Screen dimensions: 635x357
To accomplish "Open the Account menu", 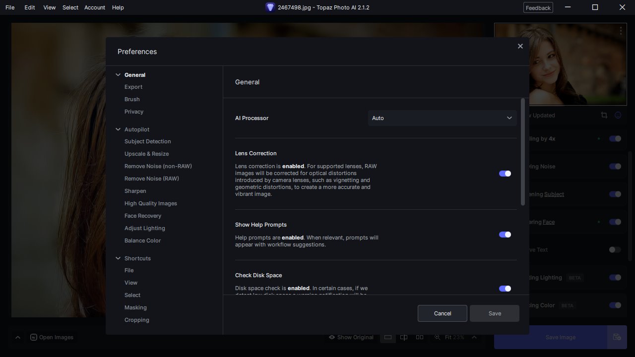I will 94,7.
